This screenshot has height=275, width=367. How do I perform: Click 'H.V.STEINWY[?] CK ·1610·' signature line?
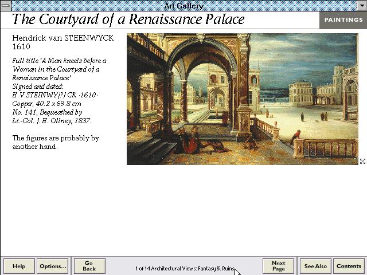[x=55, y=95]
